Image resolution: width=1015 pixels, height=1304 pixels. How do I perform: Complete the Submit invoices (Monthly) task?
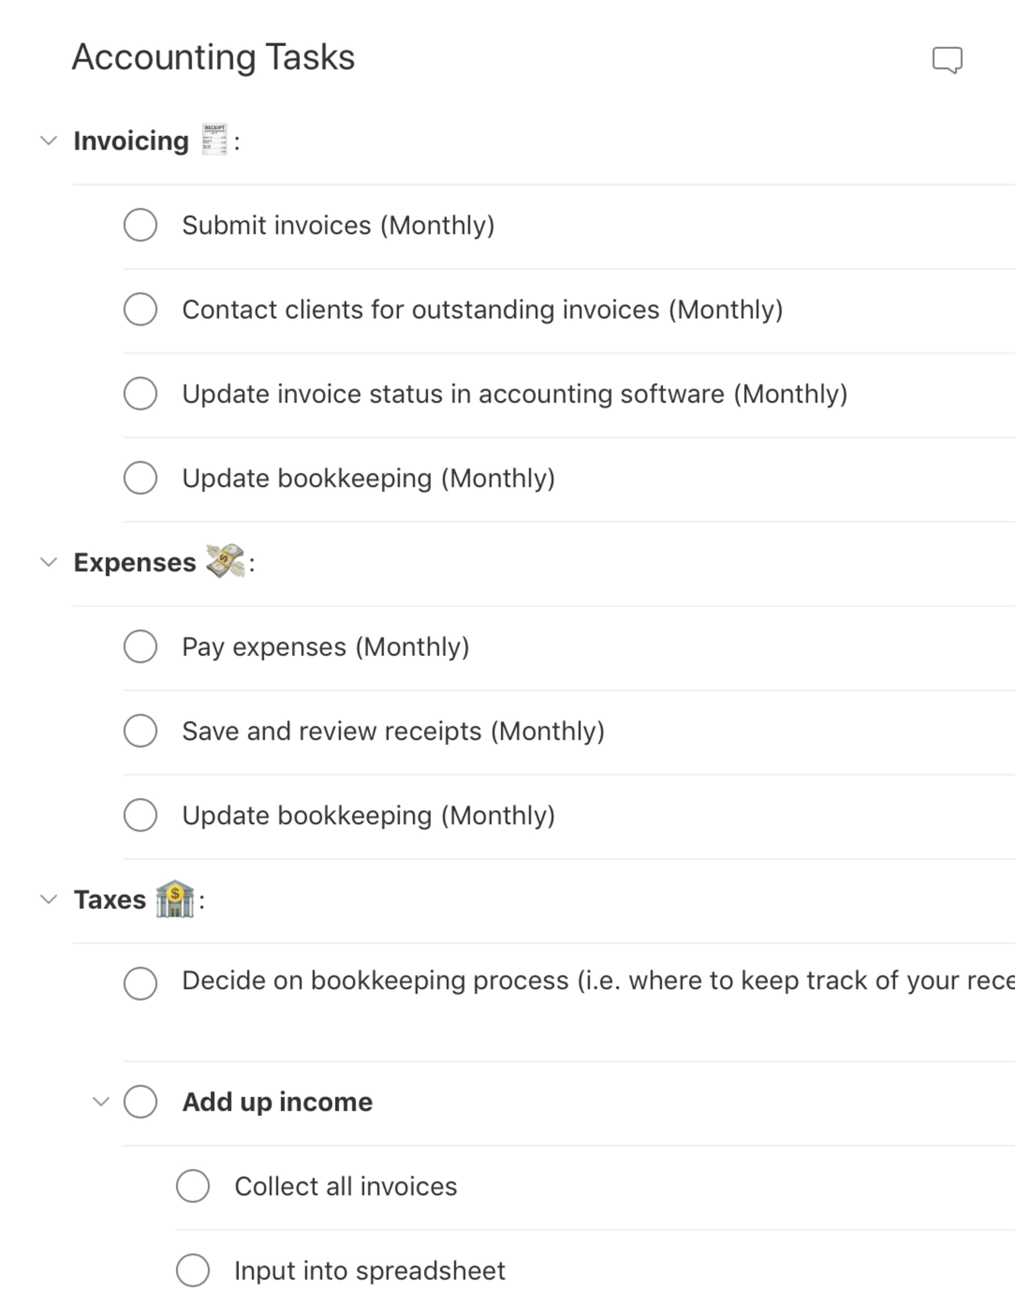click(140, 225)
